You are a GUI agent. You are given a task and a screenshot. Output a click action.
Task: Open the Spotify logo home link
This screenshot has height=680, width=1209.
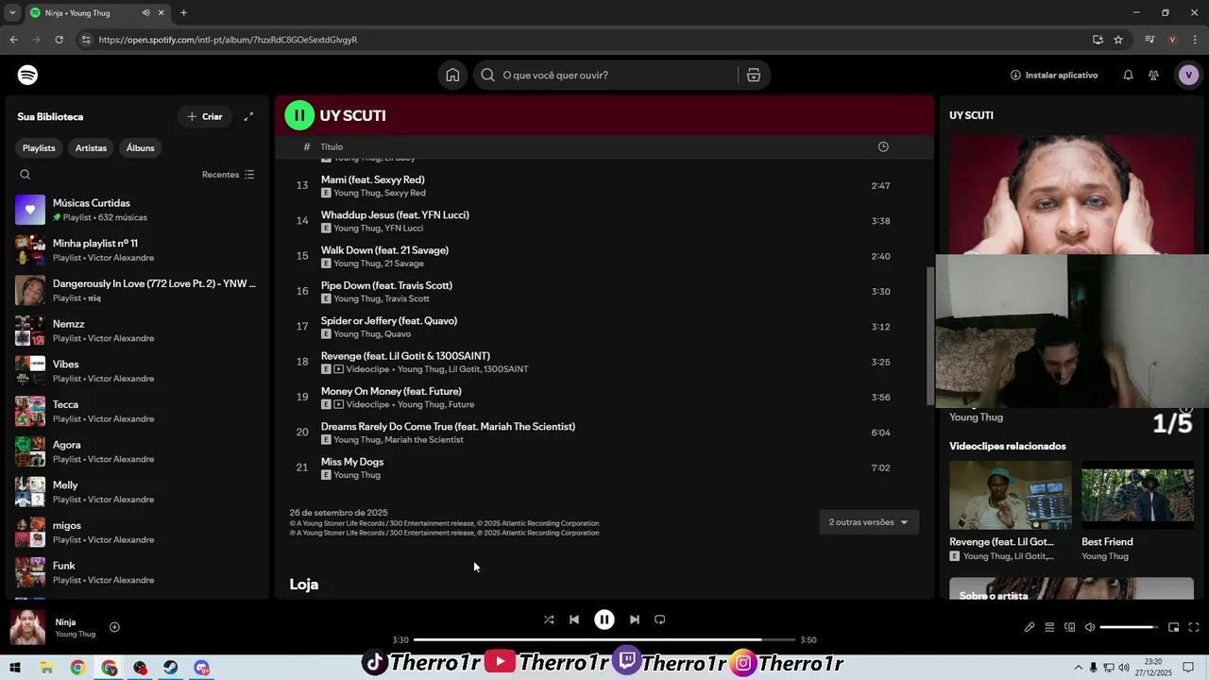[x=28, y=75]
